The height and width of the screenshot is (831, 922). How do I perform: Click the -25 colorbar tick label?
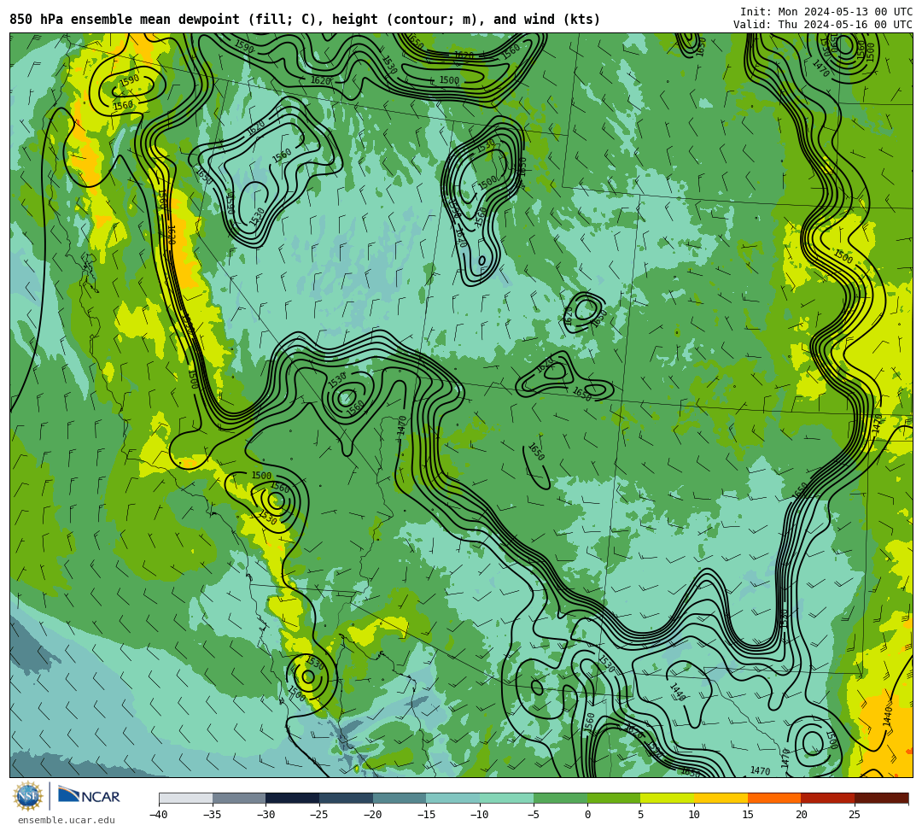pos(319,815)
